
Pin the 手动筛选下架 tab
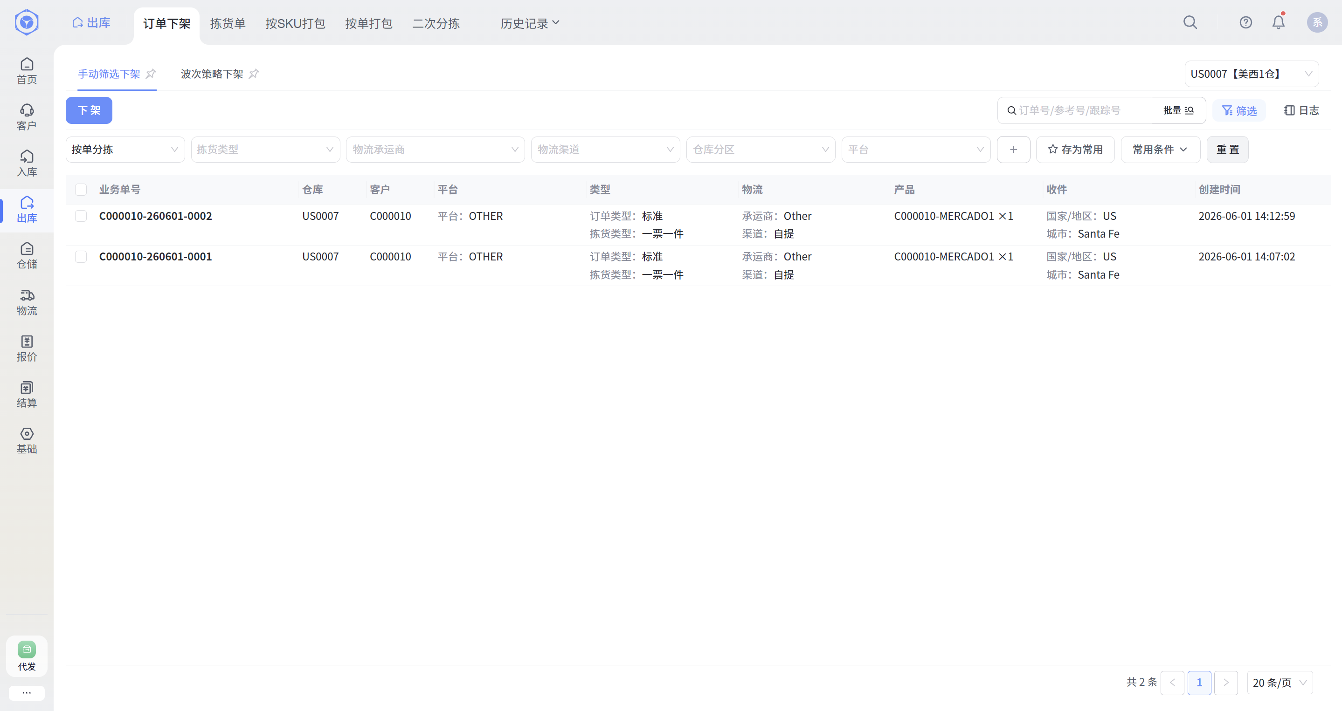pyautogui.click(x=151, y=74)
